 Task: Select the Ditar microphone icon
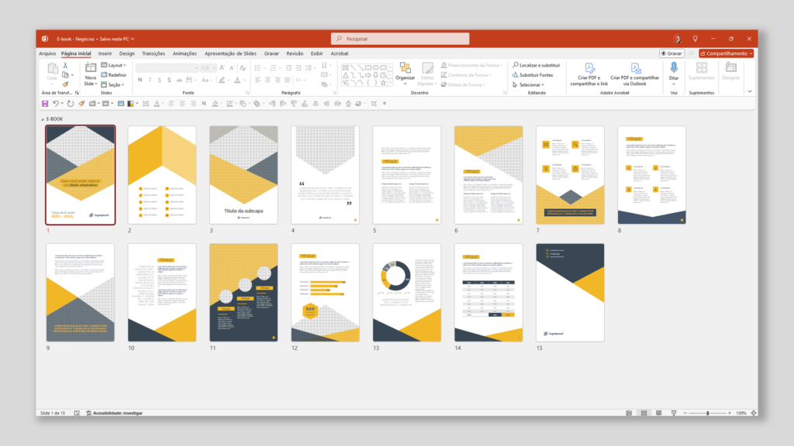pos(674,68)
